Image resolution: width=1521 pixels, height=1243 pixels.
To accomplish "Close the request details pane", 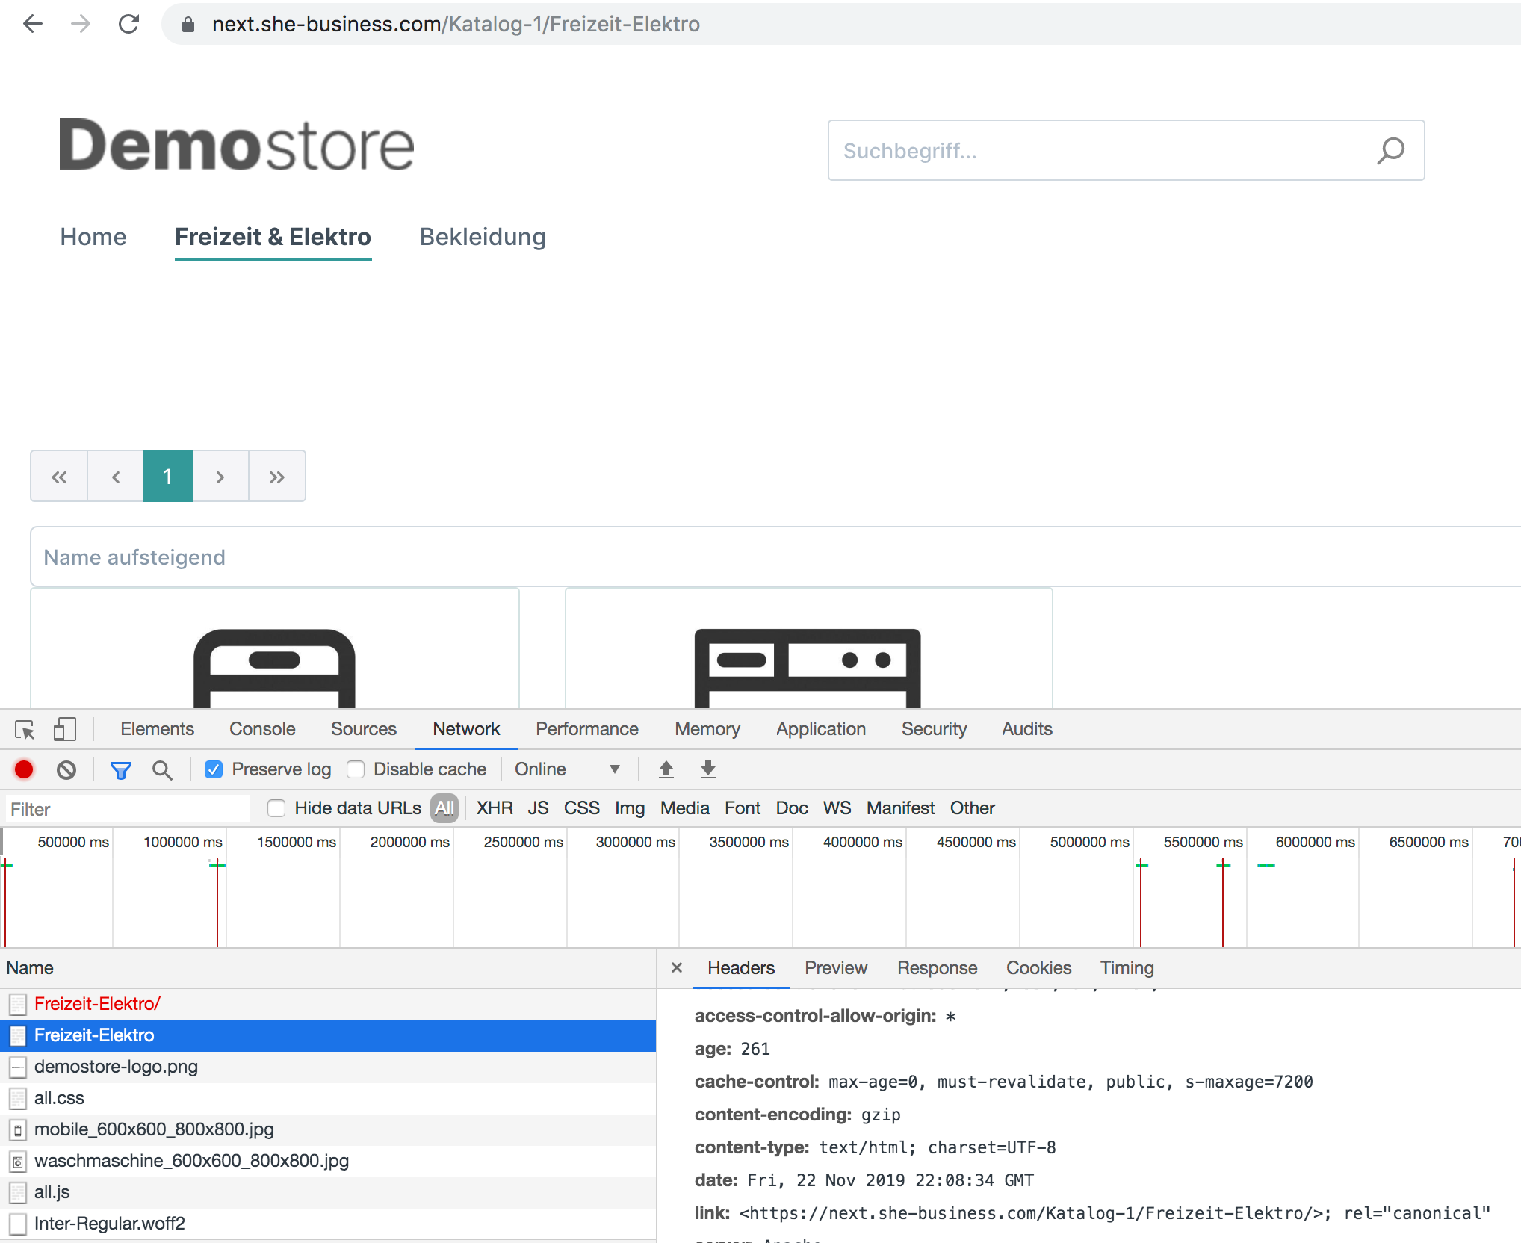I will 677,967.
